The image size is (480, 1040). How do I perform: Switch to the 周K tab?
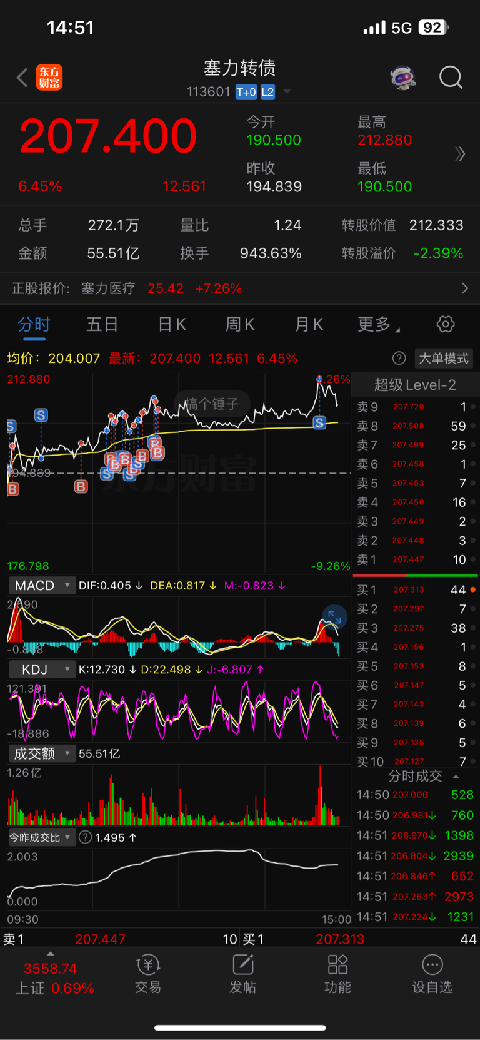click(x=240, y=324)
